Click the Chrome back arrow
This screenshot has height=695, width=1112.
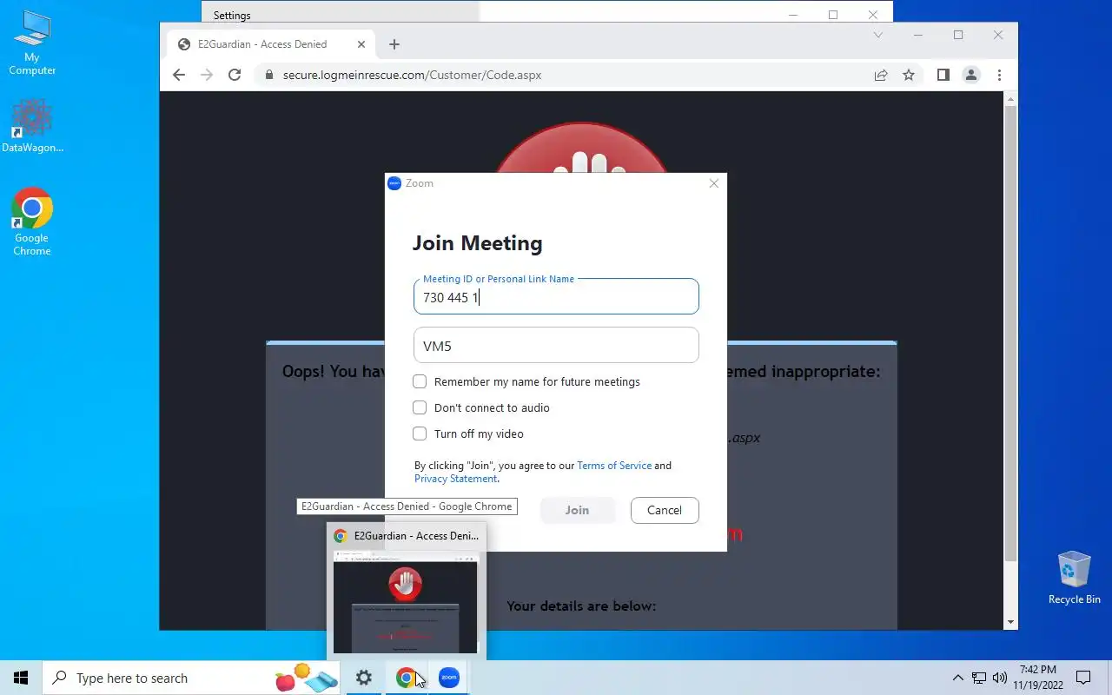(179, 75)
